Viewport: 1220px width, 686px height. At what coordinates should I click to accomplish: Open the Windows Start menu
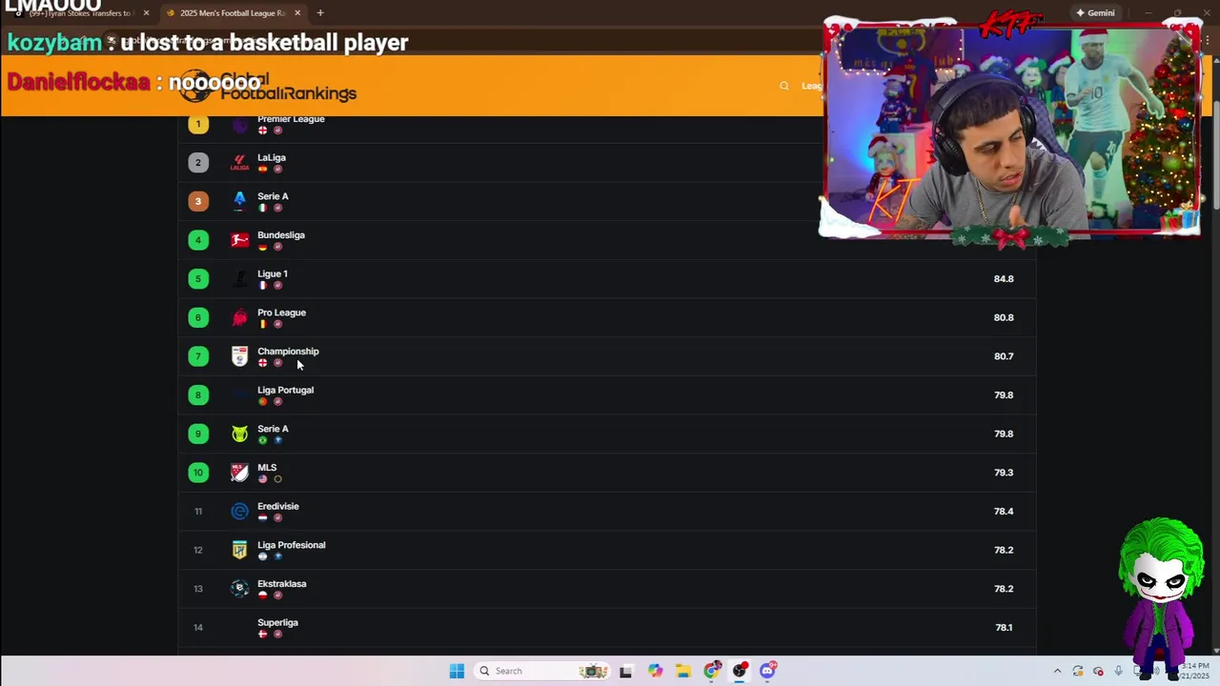pyautogui.click(x=457, y=671)
